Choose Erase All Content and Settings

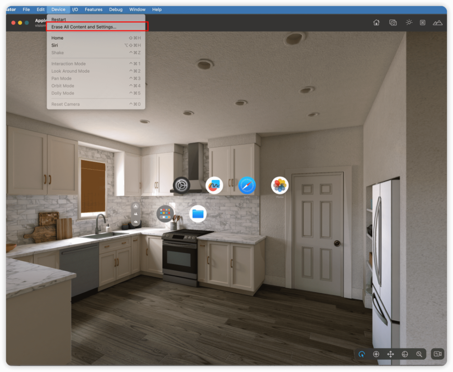click(x=96, y=27)
